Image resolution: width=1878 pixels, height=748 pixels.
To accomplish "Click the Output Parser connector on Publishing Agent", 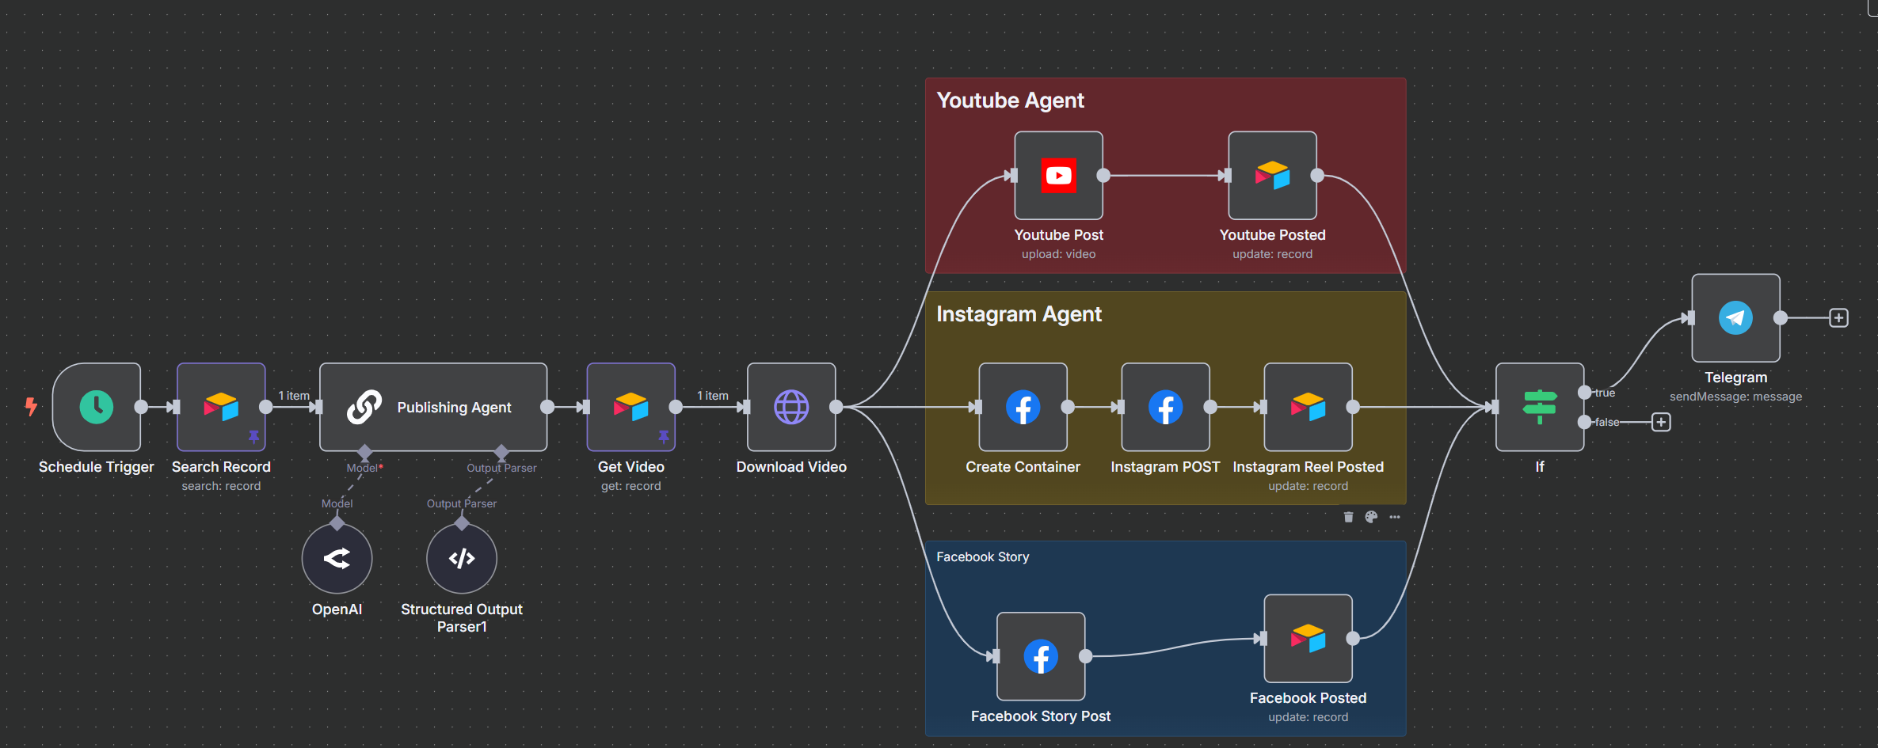I will pos(501,452).
